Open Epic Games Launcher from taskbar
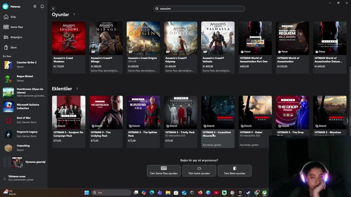This screenshot has height=197, width=351. [240, 193]
